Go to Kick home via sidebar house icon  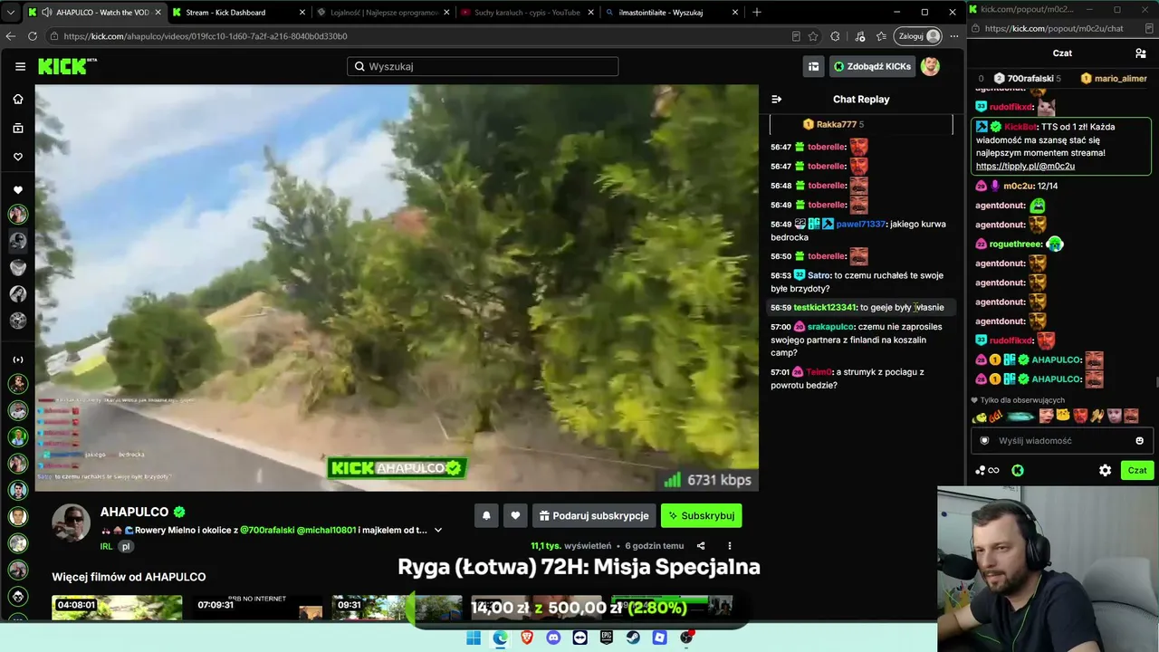pyautogui.click(x=18, y=99)
